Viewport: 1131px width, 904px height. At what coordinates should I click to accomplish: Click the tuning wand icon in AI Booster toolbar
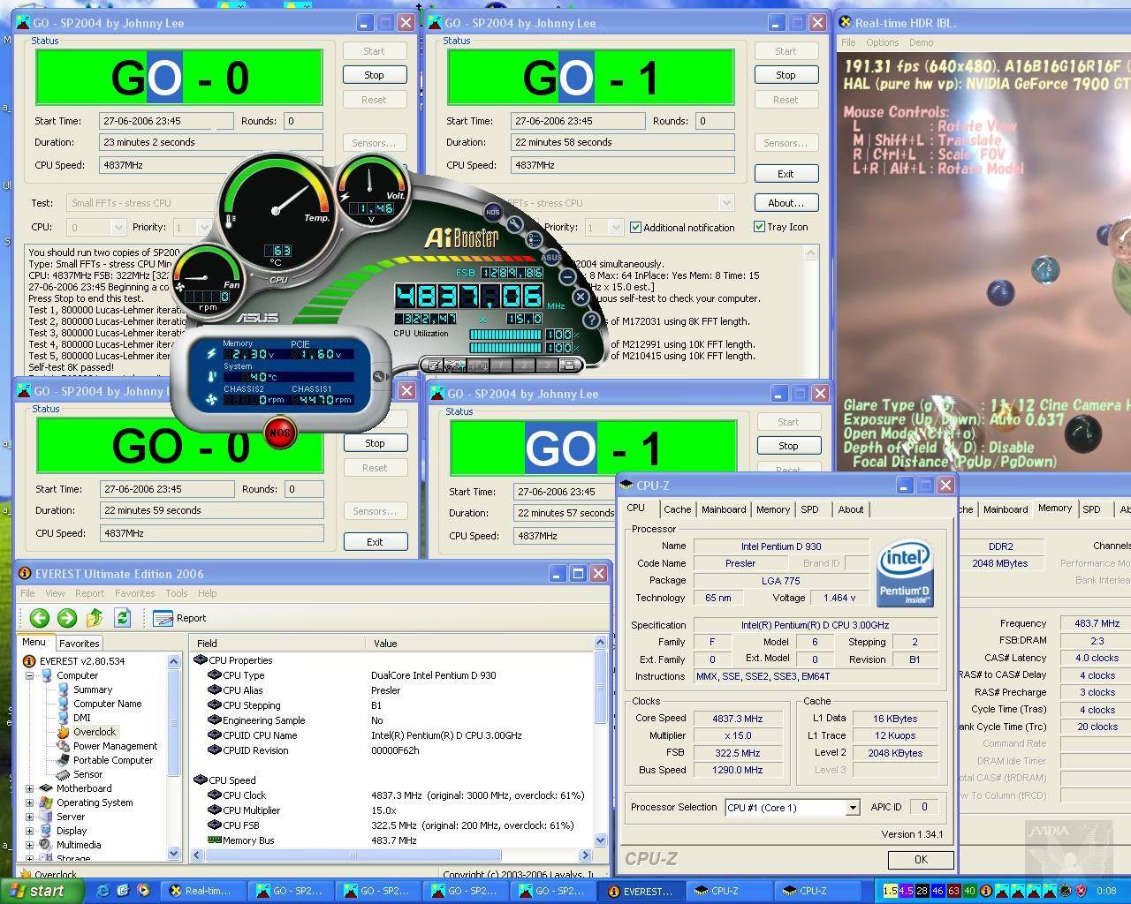click(x=454, y=365)
